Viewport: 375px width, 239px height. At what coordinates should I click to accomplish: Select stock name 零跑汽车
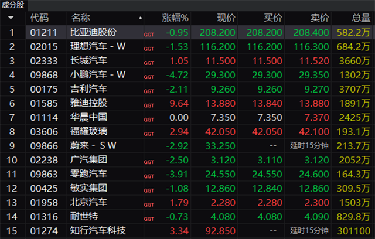pos(88,174)
